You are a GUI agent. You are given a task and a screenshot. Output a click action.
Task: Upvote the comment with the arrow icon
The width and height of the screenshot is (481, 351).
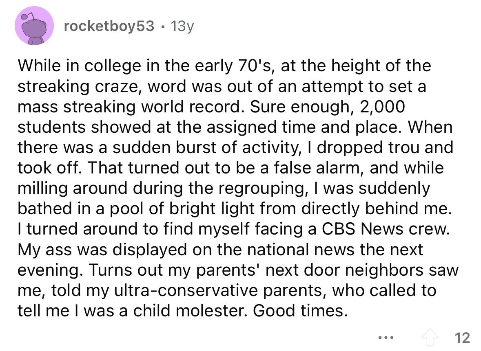tap(430, 338)
